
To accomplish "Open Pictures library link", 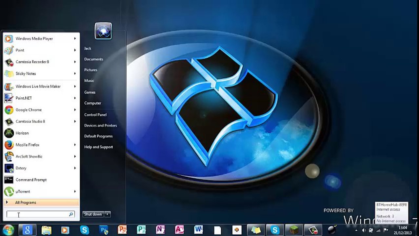I will pyautogui.click(x=91, y=70).
